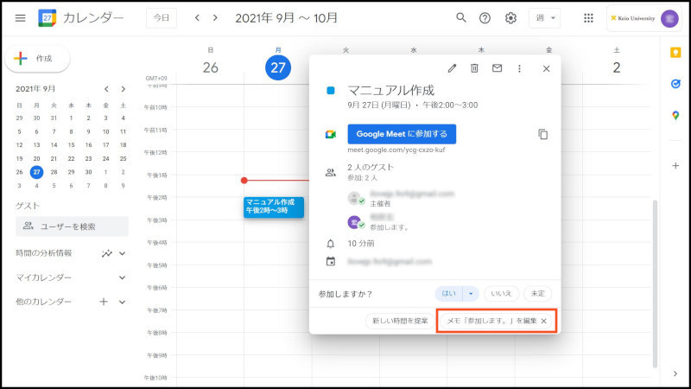Open the main hamburger menu
This screenshot has width=691, height=389.
click(x=20, y=18)
